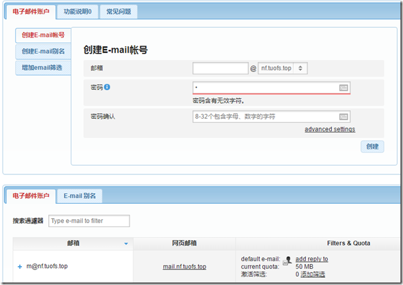Click keyboard icon in confirm password field

pyautogui.click(x=344, y=117)
